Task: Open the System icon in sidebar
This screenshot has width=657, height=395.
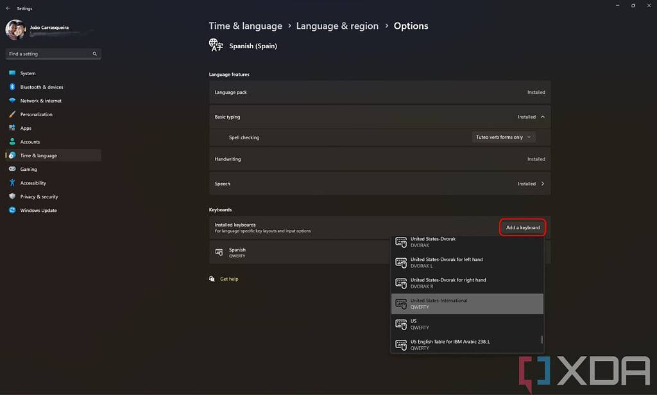Action: [x=12, y=73]
